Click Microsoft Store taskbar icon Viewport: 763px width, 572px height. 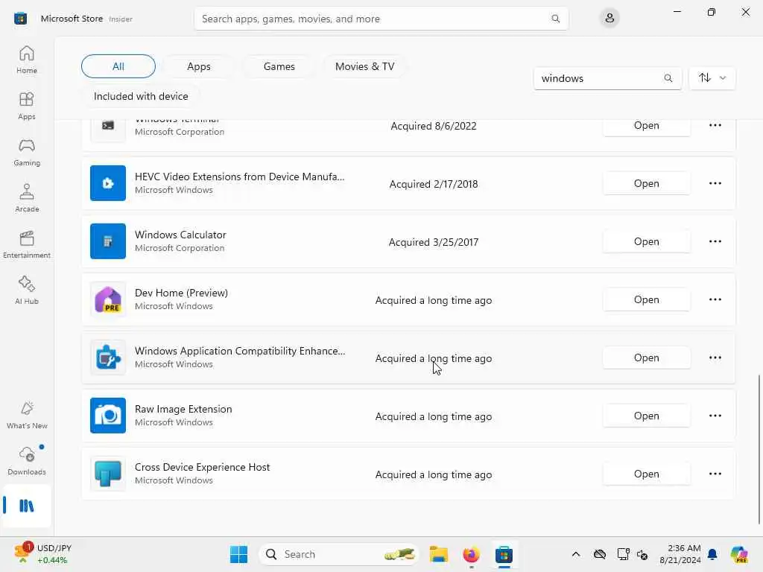[x=504, y=554]
